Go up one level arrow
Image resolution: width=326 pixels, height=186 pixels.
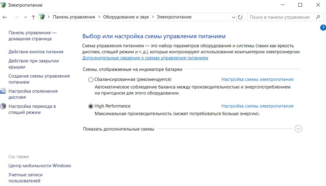[33, 17]
